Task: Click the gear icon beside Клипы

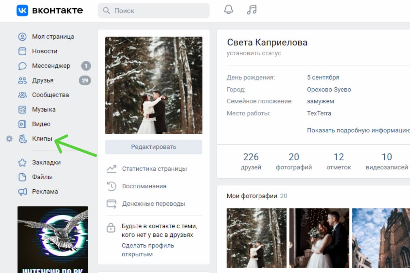Action: click(x=9, y=139)
